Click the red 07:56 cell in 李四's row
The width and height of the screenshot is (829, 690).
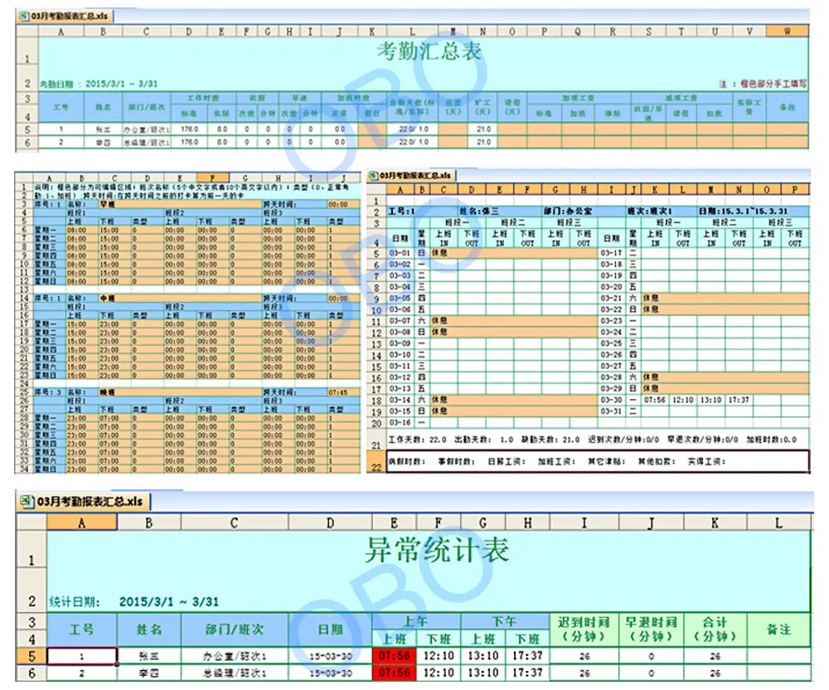tap(395, 673)
